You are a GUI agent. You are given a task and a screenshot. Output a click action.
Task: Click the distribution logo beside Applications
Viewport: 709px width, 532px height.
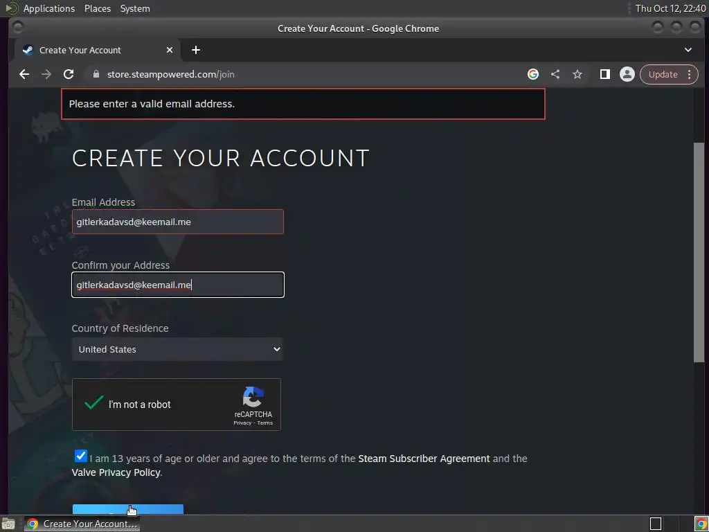pyautogui.click(x=12, y=8)
